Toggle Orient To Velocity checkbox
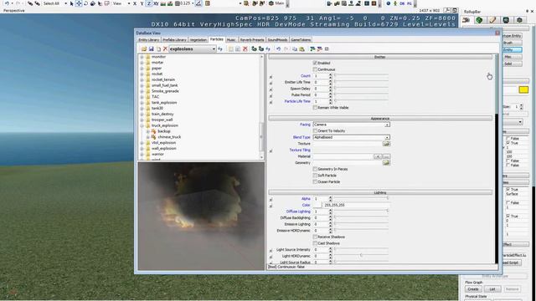Viewport: 536px width, 301px height. point(315,130)
